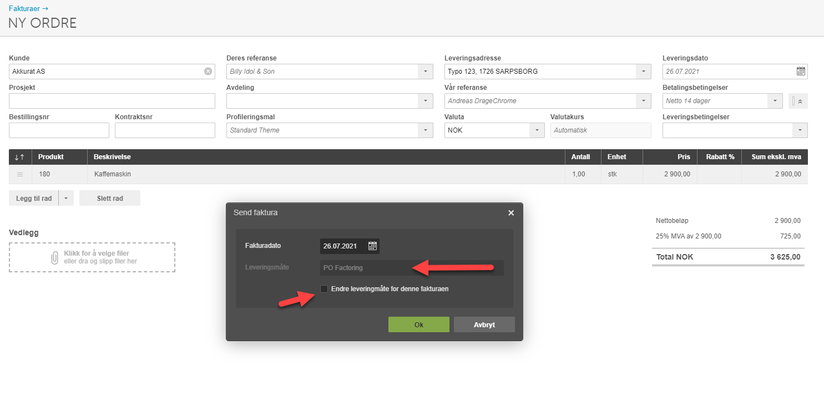
Task: Click the Total NOK amount 3 625,00
Action: [x=785, y=257]
